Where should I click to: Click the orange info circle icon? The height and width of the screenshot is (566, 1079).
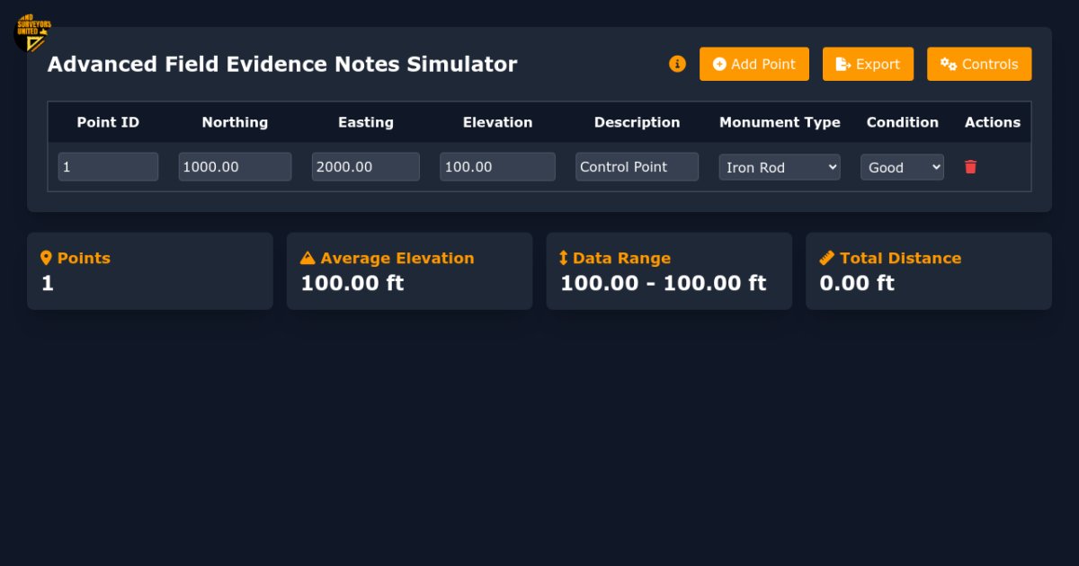click(x=677, y=64)
